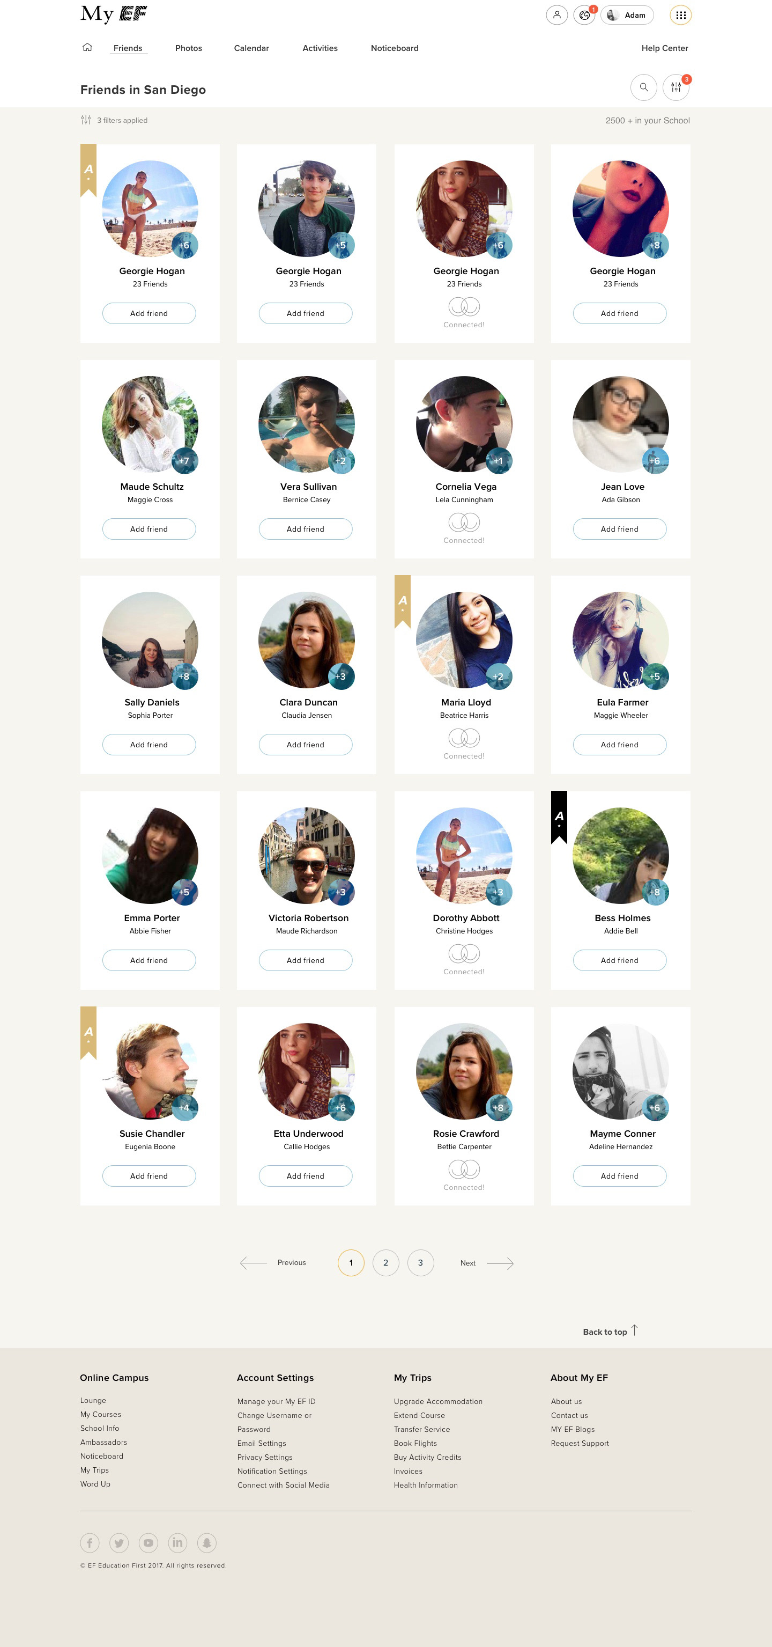772x1647 pixels.
Task: Toggle Connected status on Rosie Crawford
Action: tap(464, 1176)
